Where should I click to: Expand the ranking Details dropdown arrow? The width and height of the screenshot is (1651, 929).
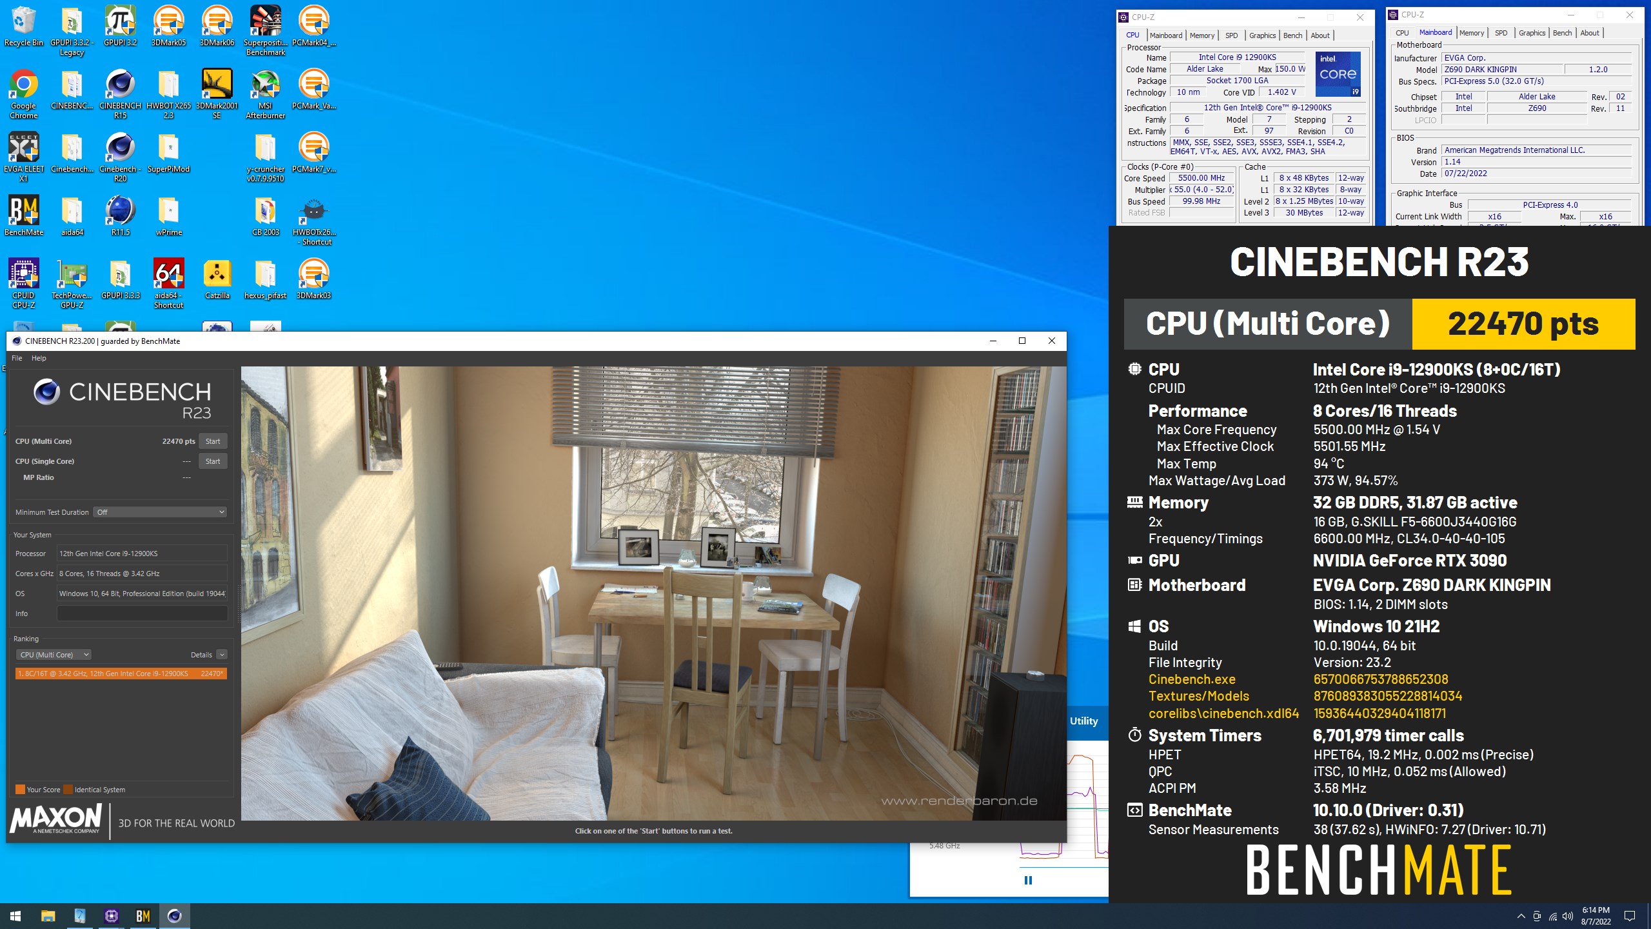[x=222, y=655]
